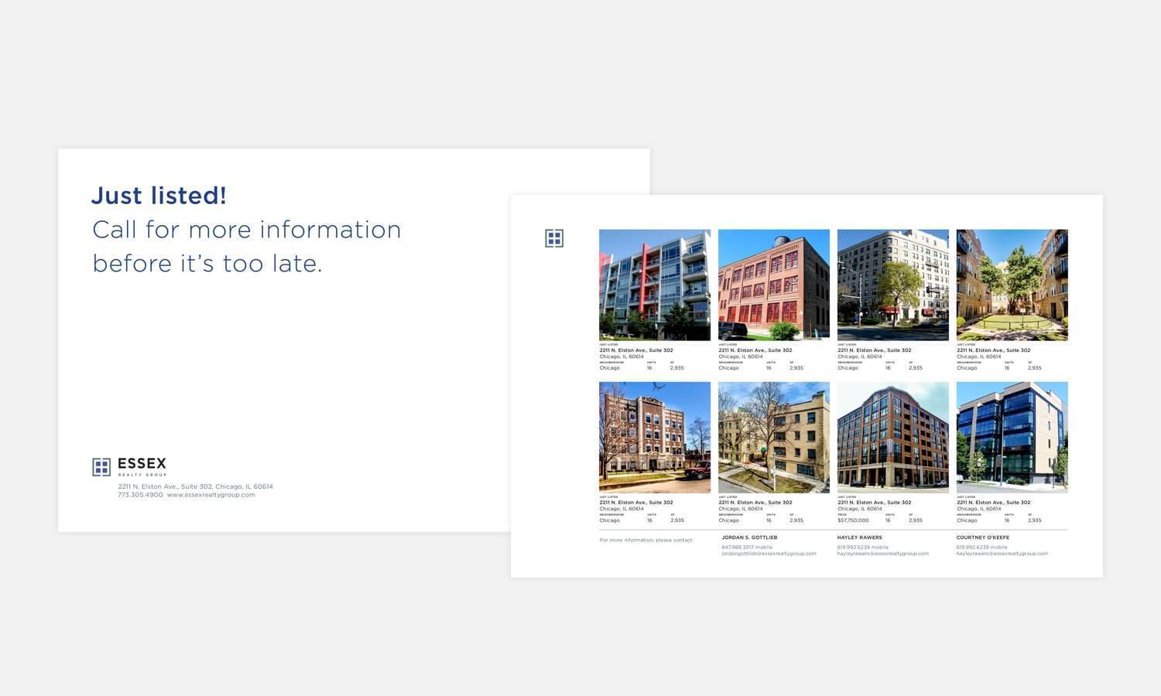Image resolution: width=1161 pixels, height=696 pixels.
Task: Open the tall white high-rise thumbnail
Action: [x=892, y=285]
